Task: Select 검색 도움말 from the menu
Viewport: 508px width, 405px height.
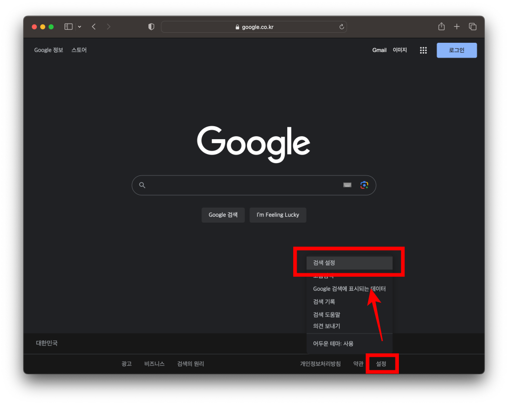Action: click(x=349, y=315)
